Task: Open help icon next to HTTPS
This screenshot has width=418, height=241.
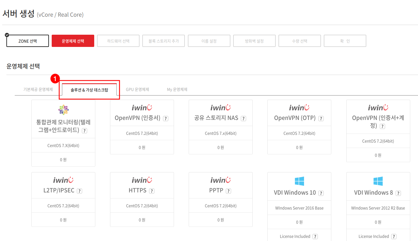Action: click(x=152, y=191)
